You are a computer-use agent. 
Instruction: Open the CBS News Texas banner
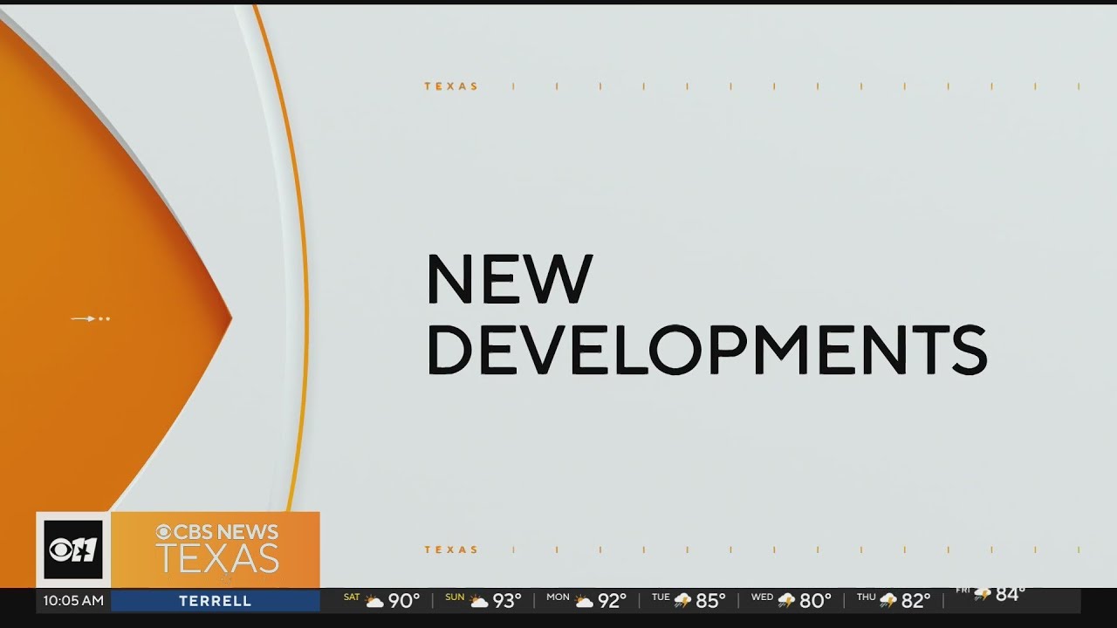click(x=216, y=549)
